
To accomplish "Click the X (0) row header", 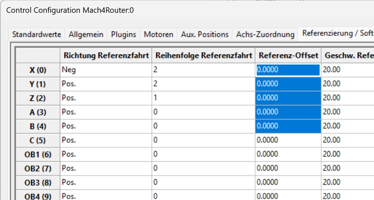I will [37, 70].
